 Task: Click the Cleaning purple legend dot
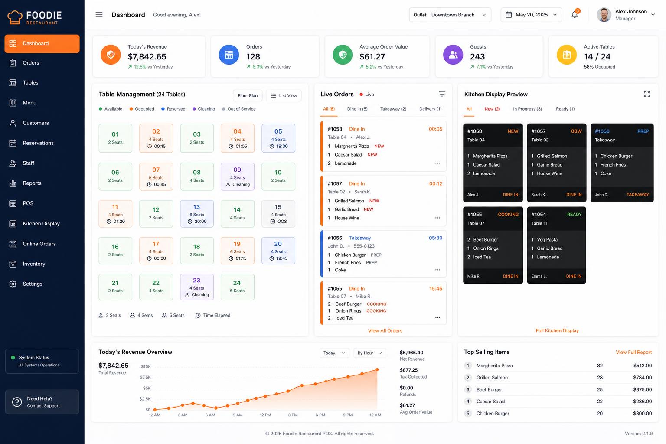194,109
